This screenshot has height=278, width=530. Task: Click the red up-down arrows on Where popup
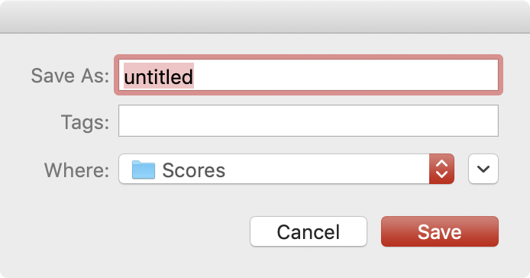coord(441,169)
